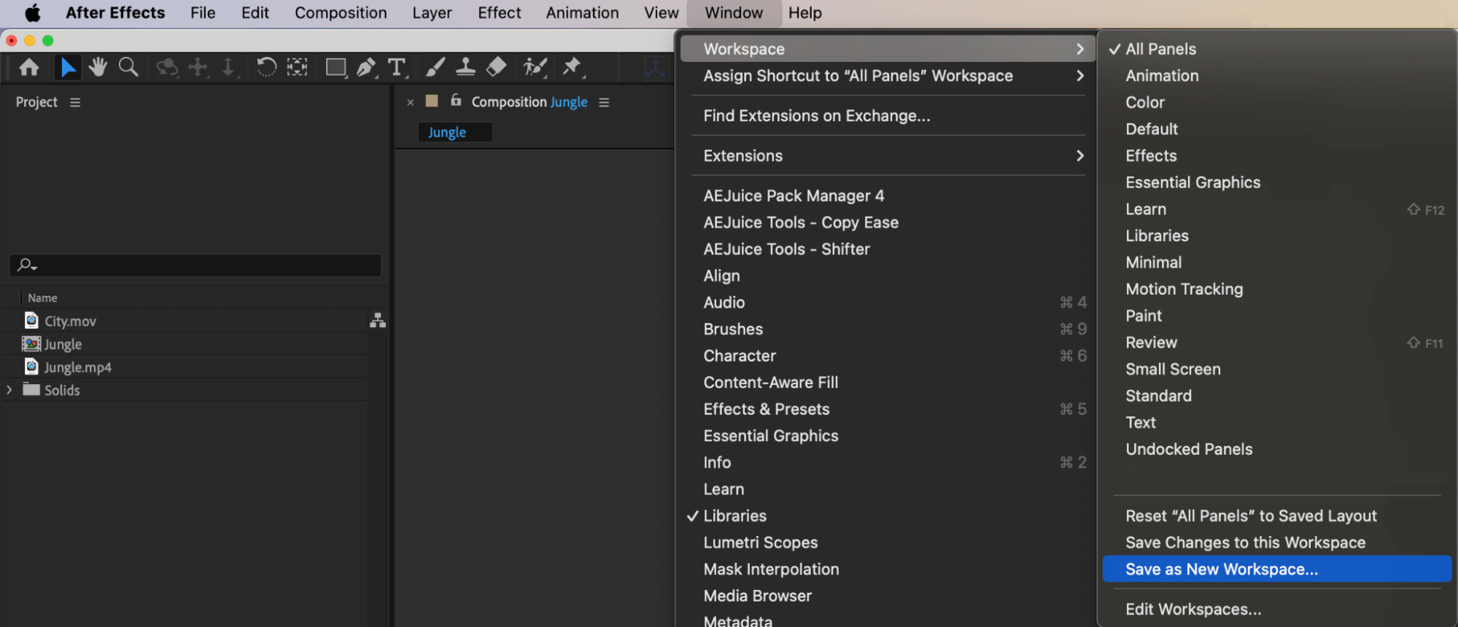Select the Dolly Towards Cursor tool
The height and width of the screenshot is (627, 1458).
(229, 68)
